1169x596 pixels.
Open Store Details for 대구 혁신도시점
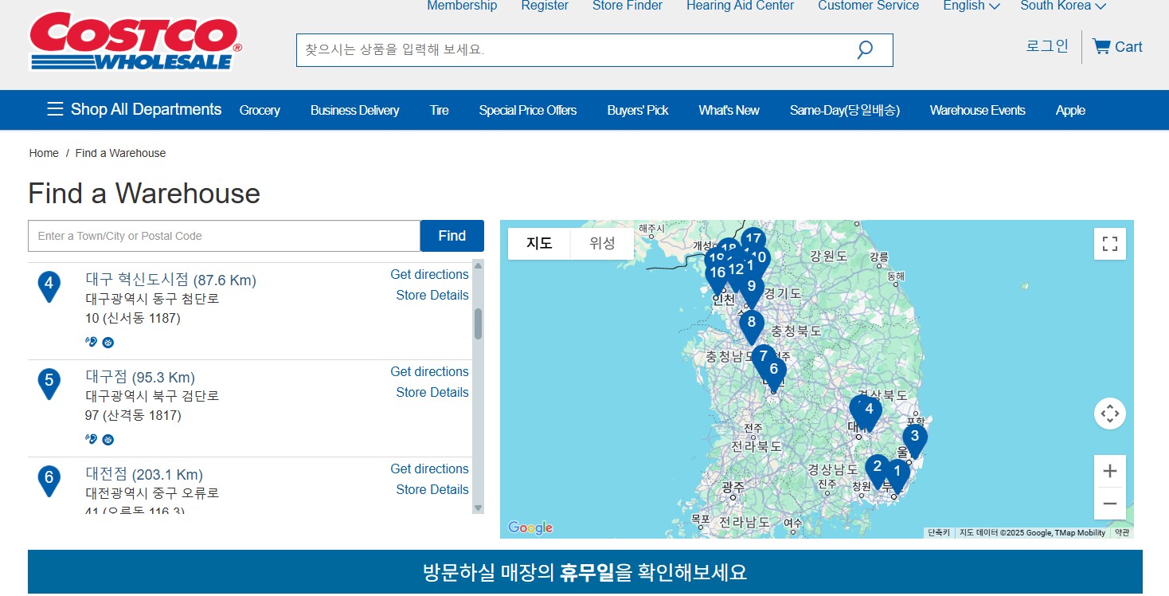tap(432, 295)
